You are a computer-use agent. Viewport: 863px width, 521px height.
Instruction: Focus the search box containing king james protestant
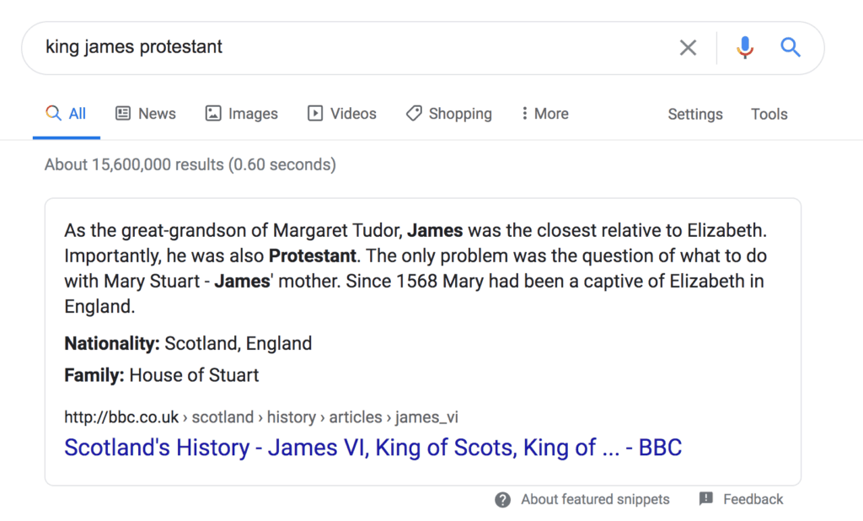click(337, 47)
